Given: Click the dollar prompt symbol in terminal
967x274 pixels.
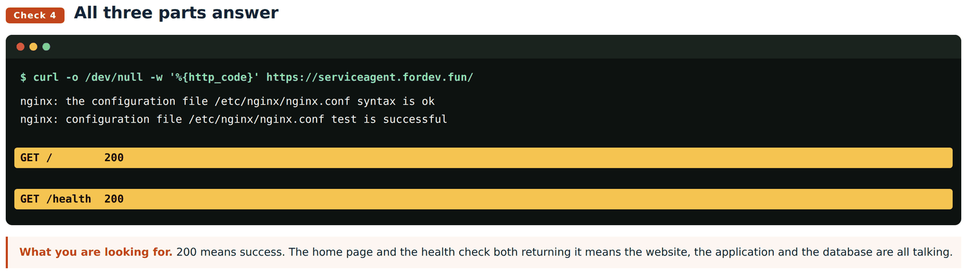Looking at the screenshot, I should 23,77.
